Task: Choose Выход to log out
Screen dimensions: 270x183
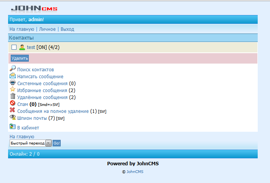Action: pyautogui.click(x=67, y=29)
